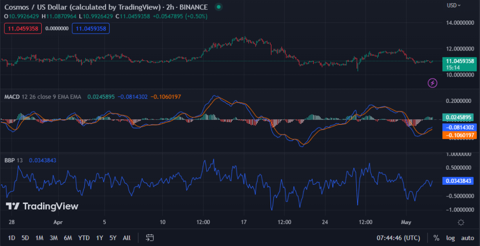Select the YTD time range
The width and height of the screenshot is (480, 246).
tap(84, 238)
